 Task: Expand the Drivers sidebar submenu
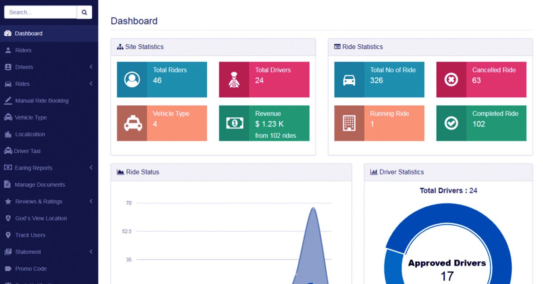pyautogui.click(x=91, y=67)
